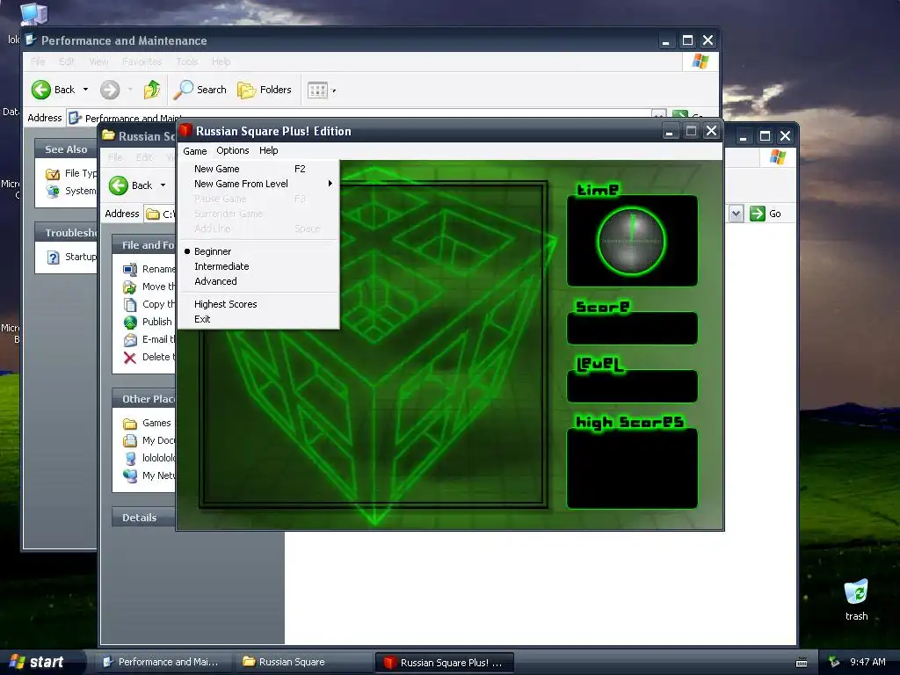Click the E-mail task icon in the folder tasks
Image resolution: width=900 pixels, height=675 pixels.
130,340
